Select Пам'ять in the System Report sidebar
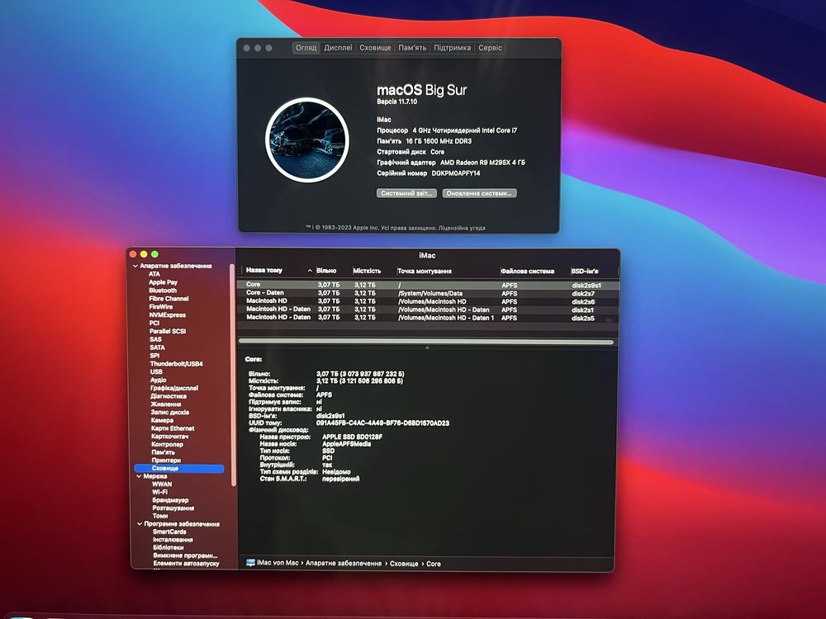This screenshot has width=826, height=619. (164, 452)
